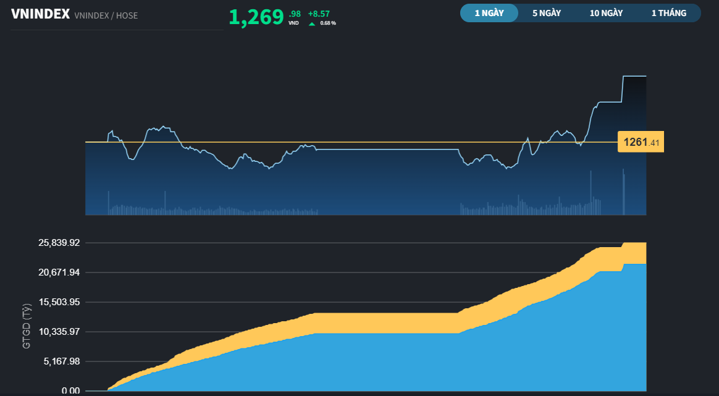Click the 0.68% percent change
This screenshot has width=719, height=396.
328,23
